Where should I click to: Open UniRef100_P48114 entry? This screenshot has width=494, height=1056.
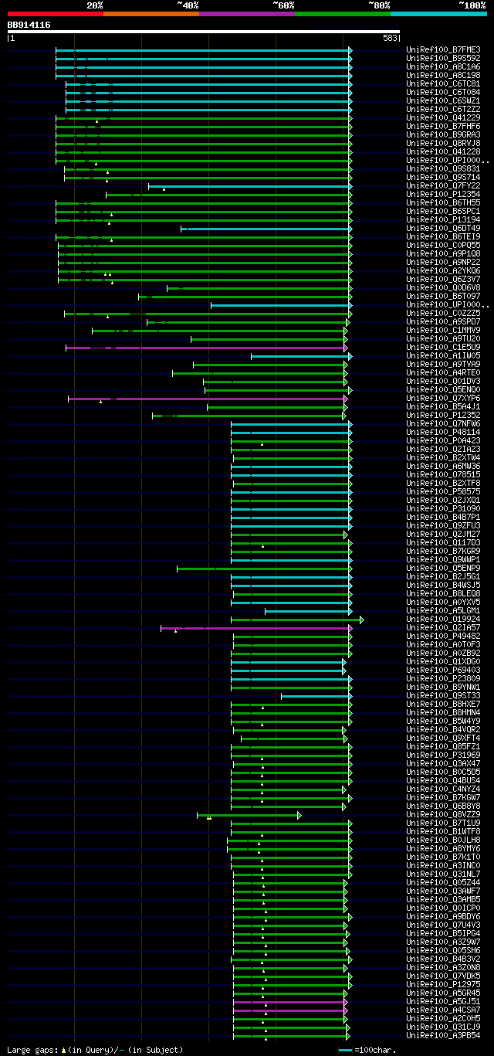tap(443, 433)
